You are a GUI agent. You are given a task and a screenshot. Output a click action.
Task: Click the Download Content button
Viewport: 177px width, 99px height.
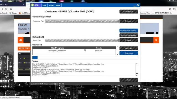(x=129, y=31)
